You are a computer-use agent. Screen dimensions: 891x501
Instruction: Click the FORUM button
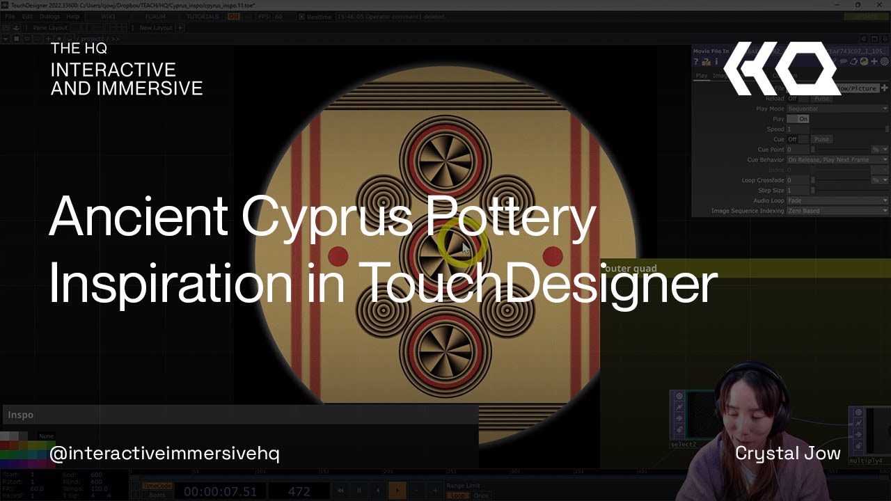155,16
